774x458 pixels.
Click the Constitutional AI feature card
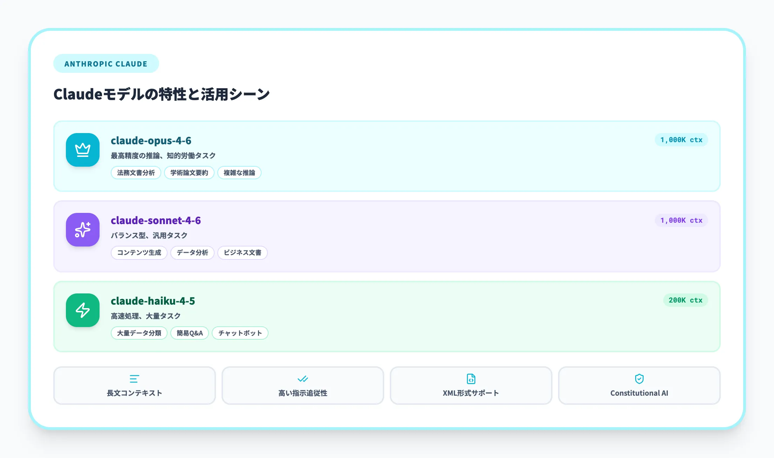pos(639,386)
